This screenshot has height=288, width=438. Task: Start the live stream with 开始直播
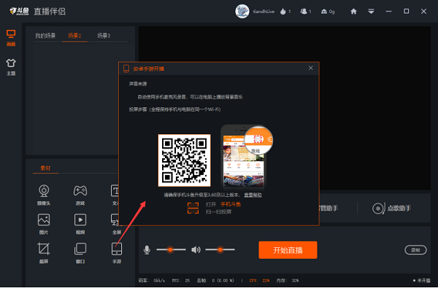coord(288,250)
